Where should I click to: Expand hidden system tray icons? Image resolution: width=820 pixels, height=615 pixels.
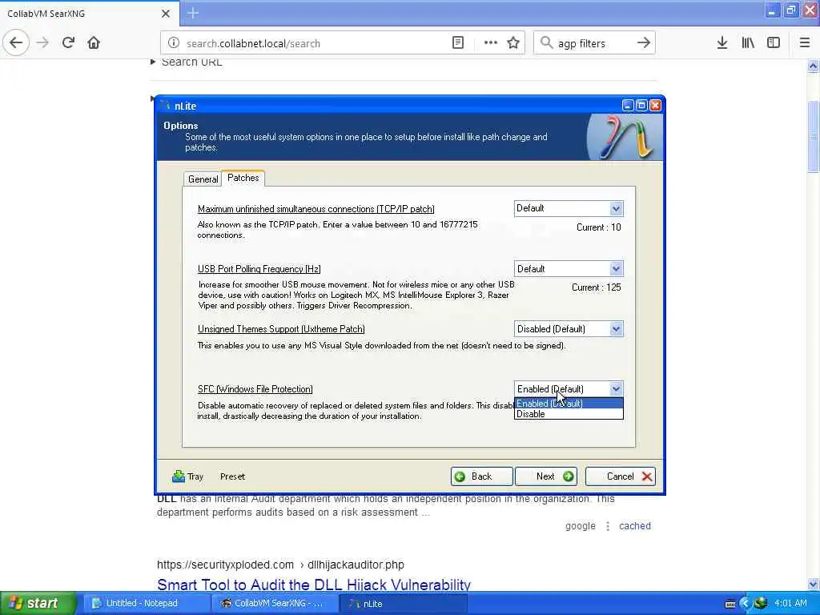[x=746, y=604]
